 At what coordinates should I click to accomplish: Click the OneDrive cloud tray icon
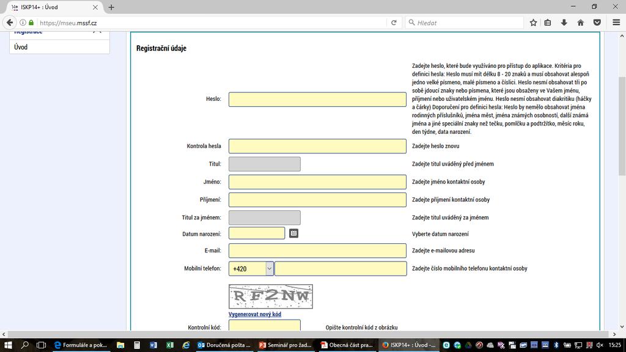pos(490,345)
